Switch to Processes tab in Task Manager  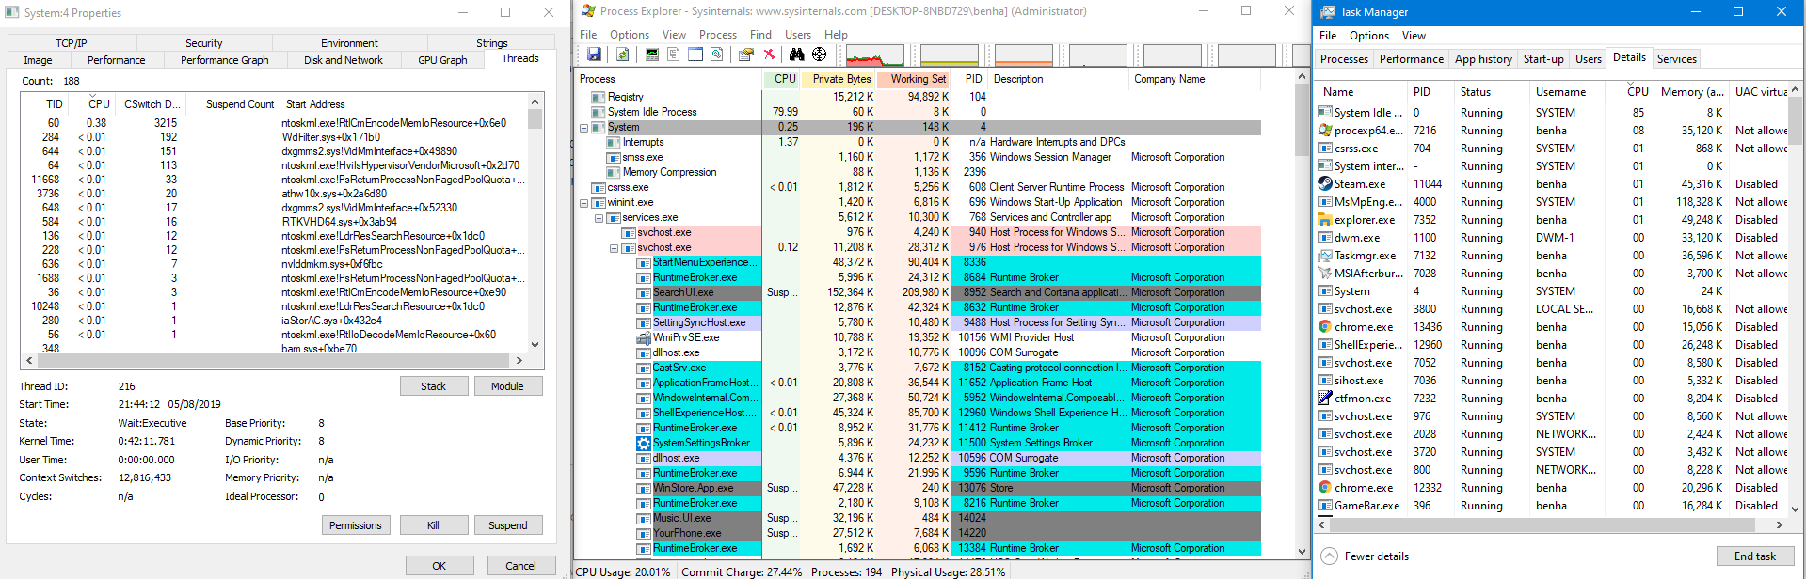(x=1344, y=58)
